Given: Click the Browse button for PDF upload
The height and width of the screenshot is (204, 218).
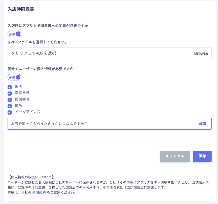Looking at the screenshot, I should pos(201,53).
